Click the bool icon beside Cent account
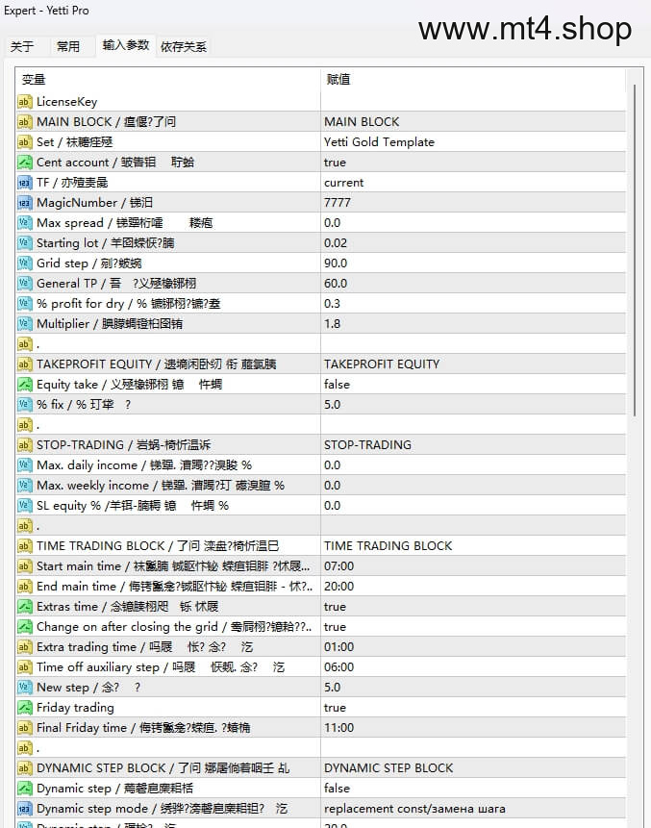651x828 pixels. 25,163
